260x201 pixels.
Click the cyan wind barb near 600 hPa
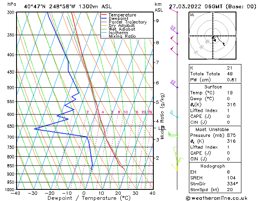pyautogui.click(x=174, y=114)
